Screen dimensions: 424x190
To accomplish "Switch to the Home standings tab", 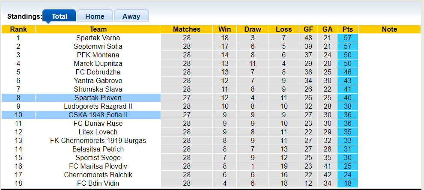I will coord(95,16).
